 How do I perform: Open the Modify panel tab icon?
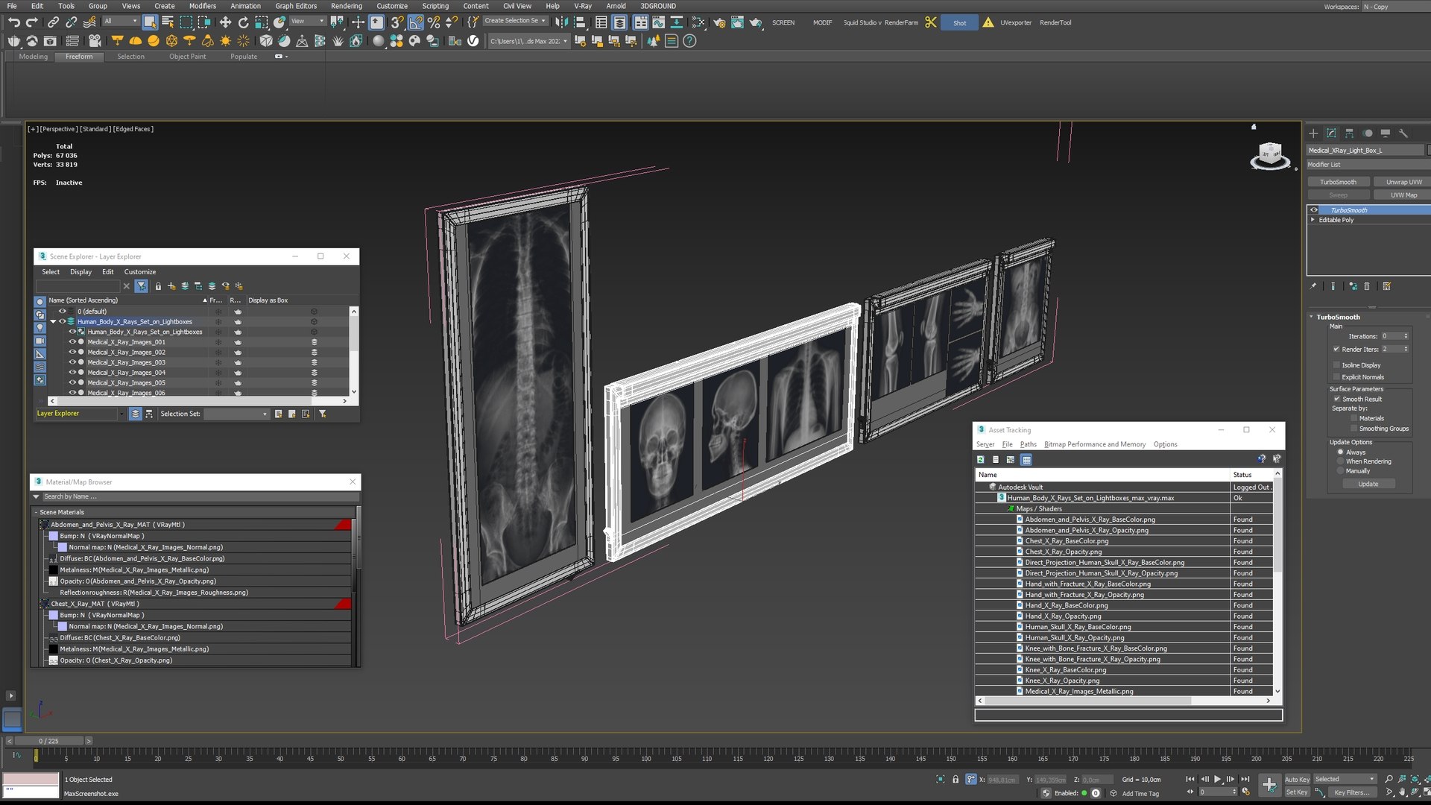tap(1331, 133)
